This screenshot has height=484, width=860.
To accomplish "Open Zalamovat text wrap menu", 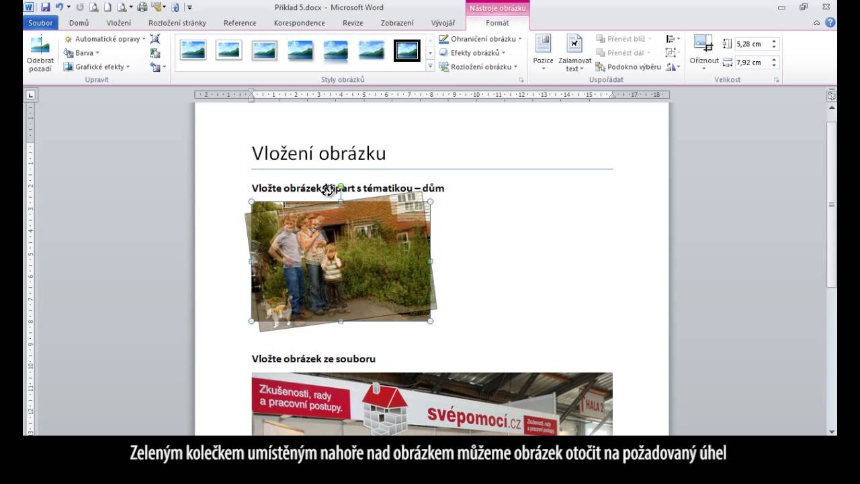I will click(574, 53).
